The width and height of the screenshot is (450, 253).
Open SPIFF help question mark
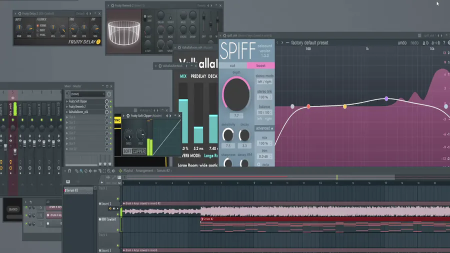[444, 42]
